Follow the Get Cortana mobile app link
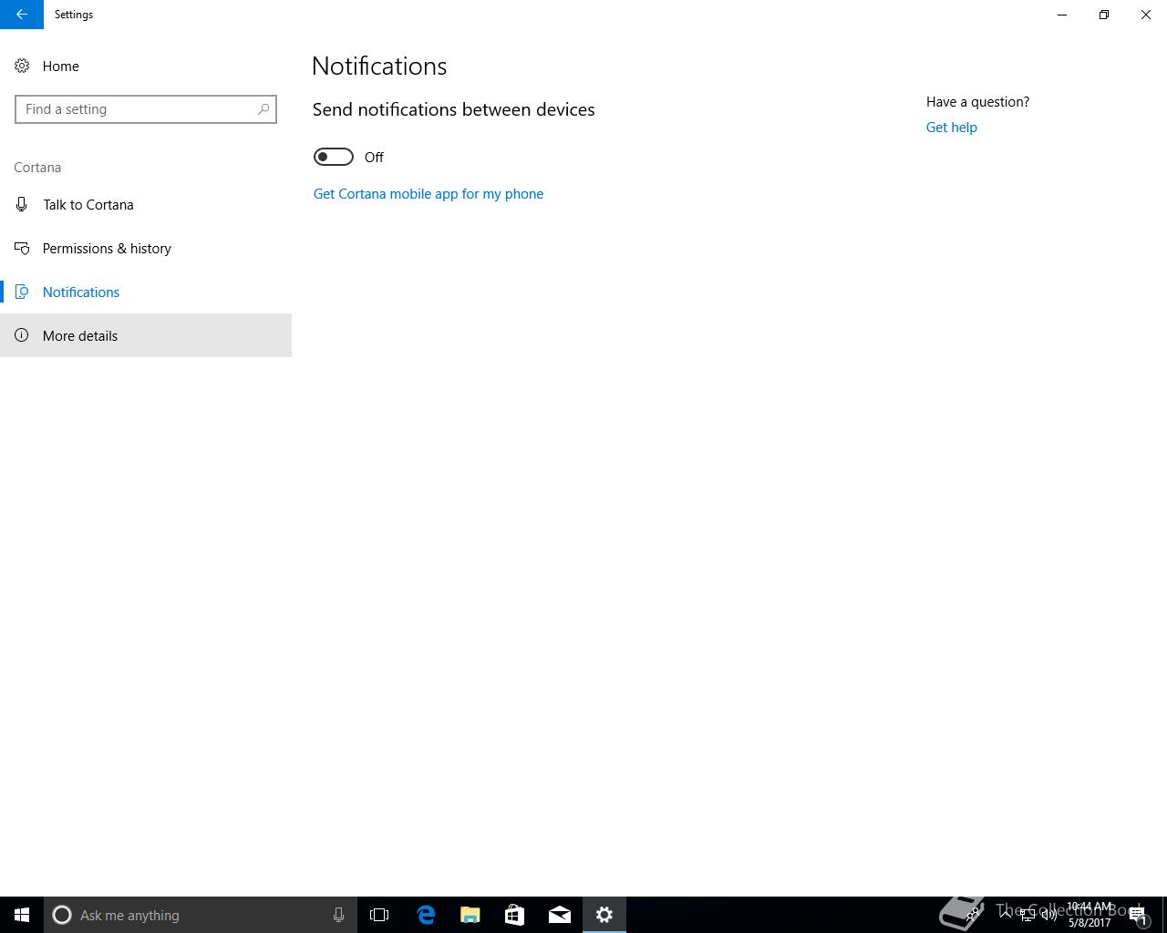Screen dimensions: 1167x933 (429, 193)
